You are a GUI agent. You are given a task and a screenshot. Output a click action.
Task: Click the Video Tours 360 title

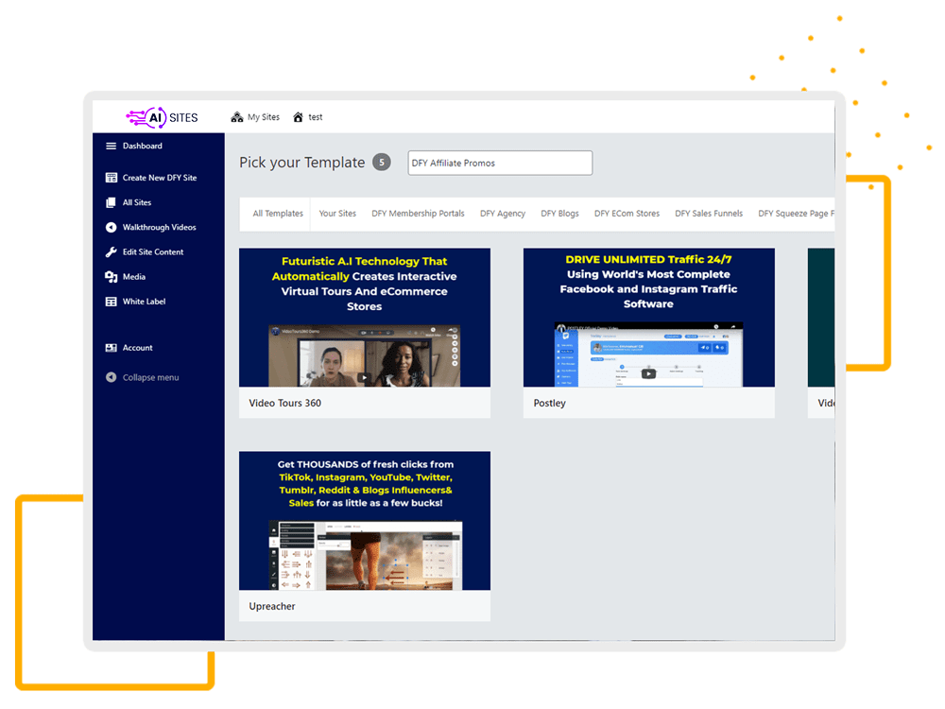click(285, 403)
